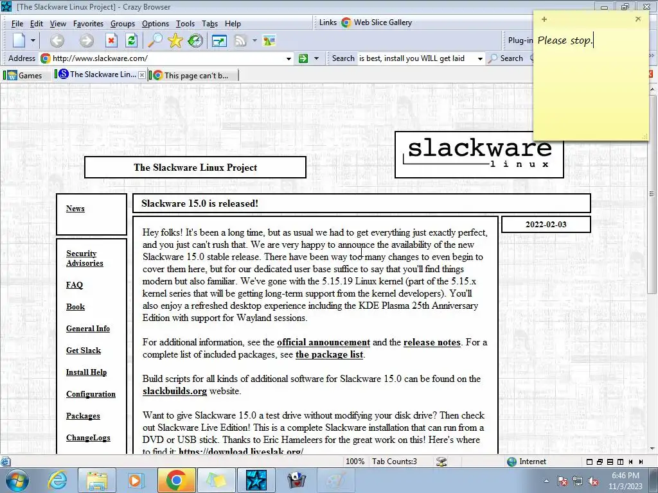This screenshot has width=658, height=493.
Task: Open the New page dropdown arrow
Action: tap(33, 40)
